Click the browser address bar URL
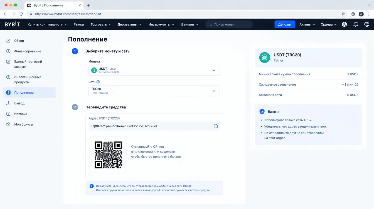Screen dimensions: 374x209 point(68,14)
